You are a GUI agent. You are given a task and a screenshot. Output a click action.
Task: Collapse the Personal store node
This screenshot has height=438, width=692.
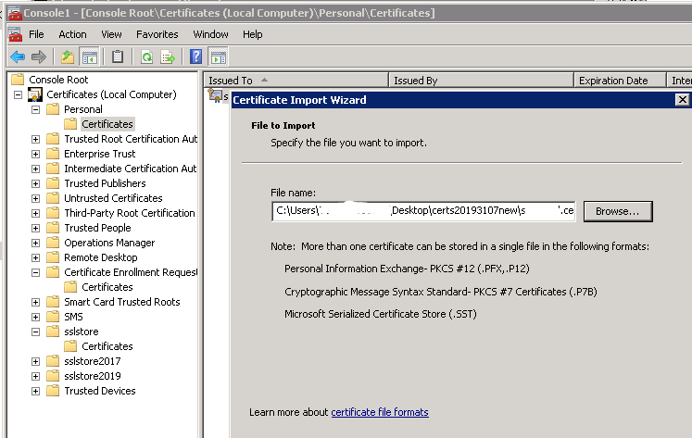[x=36, y=109]
